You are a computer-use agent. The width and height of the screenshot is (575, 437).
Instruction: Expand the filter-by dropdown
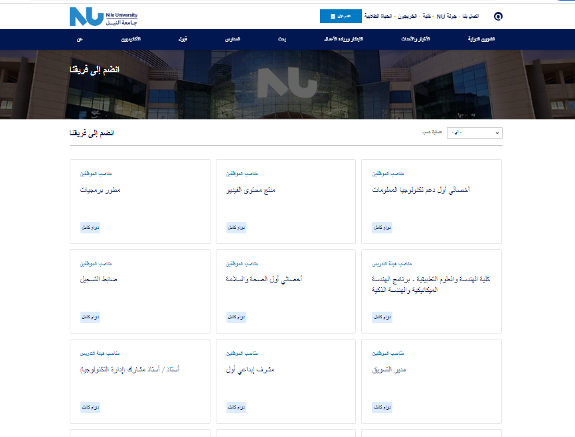[474, 133]
